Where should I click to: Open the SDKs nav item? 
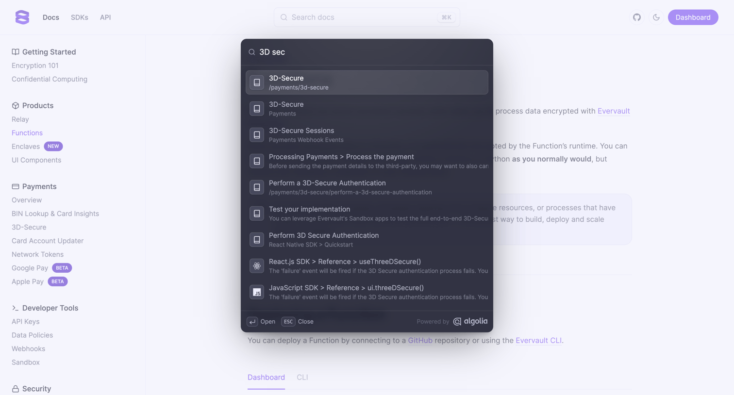[x=80, y=17]
